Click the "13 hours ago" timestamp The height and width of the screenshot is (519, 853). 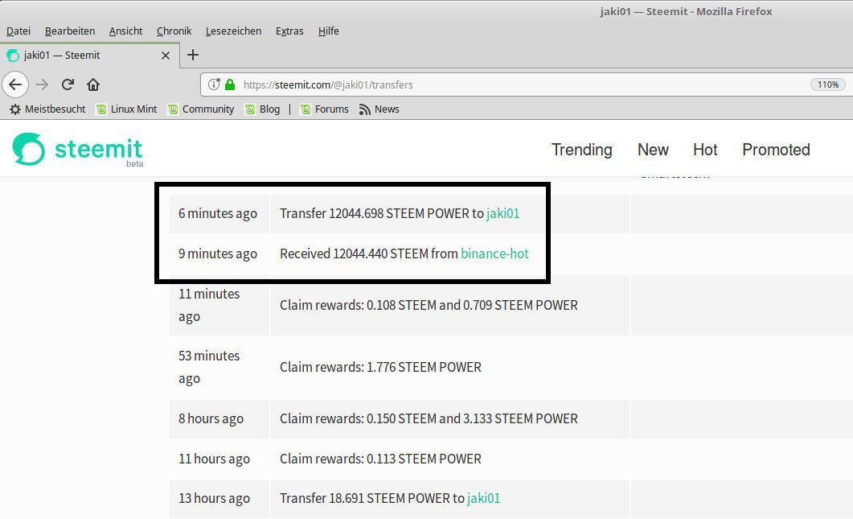[214, 498]
